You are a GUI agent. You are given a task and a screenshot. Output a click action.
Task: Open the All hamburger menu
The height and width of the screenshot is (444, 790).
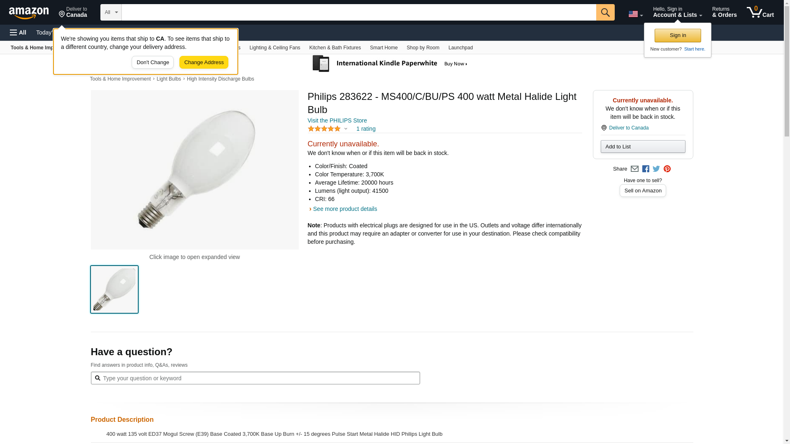click(x=18, y=32)
